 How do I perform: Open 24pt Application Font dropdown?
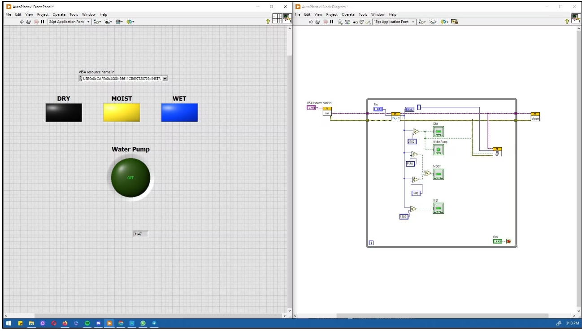point(69,22)
